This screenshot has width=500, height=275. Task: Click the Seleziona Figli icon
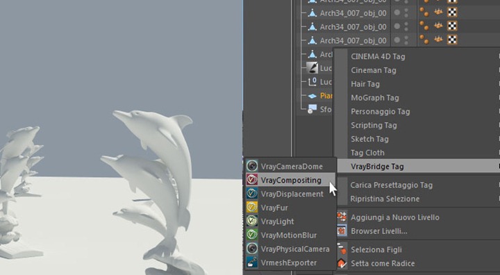coord(342,249)
